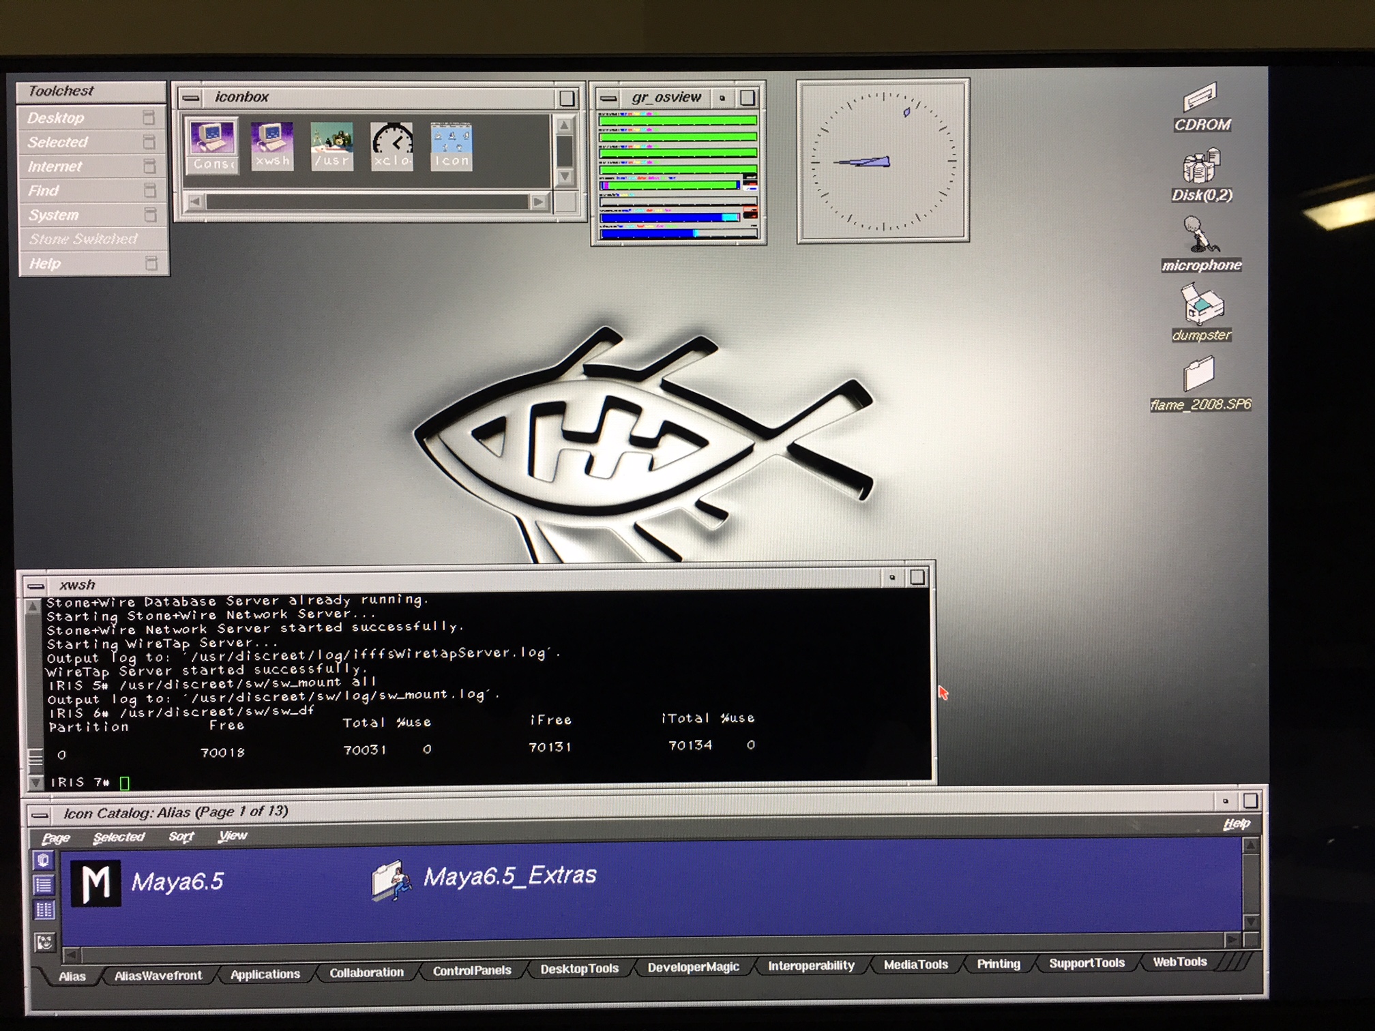Click the xwsh terminal prompt IRIS 7#

tap(80, 783)
